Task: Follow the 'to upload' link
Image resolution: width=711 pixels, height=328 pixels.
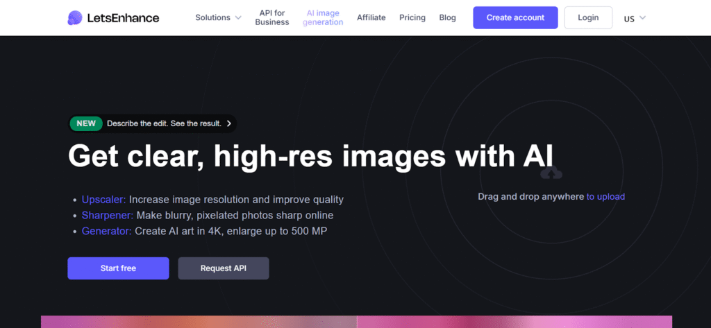Action: (x=605, y=197)
